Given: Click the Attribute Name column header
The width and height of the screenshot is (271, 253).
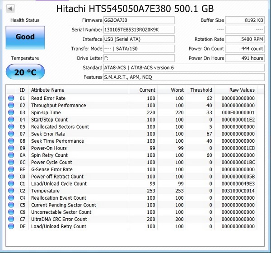Looking at the screenshot, I should click(x=47, y=90).
